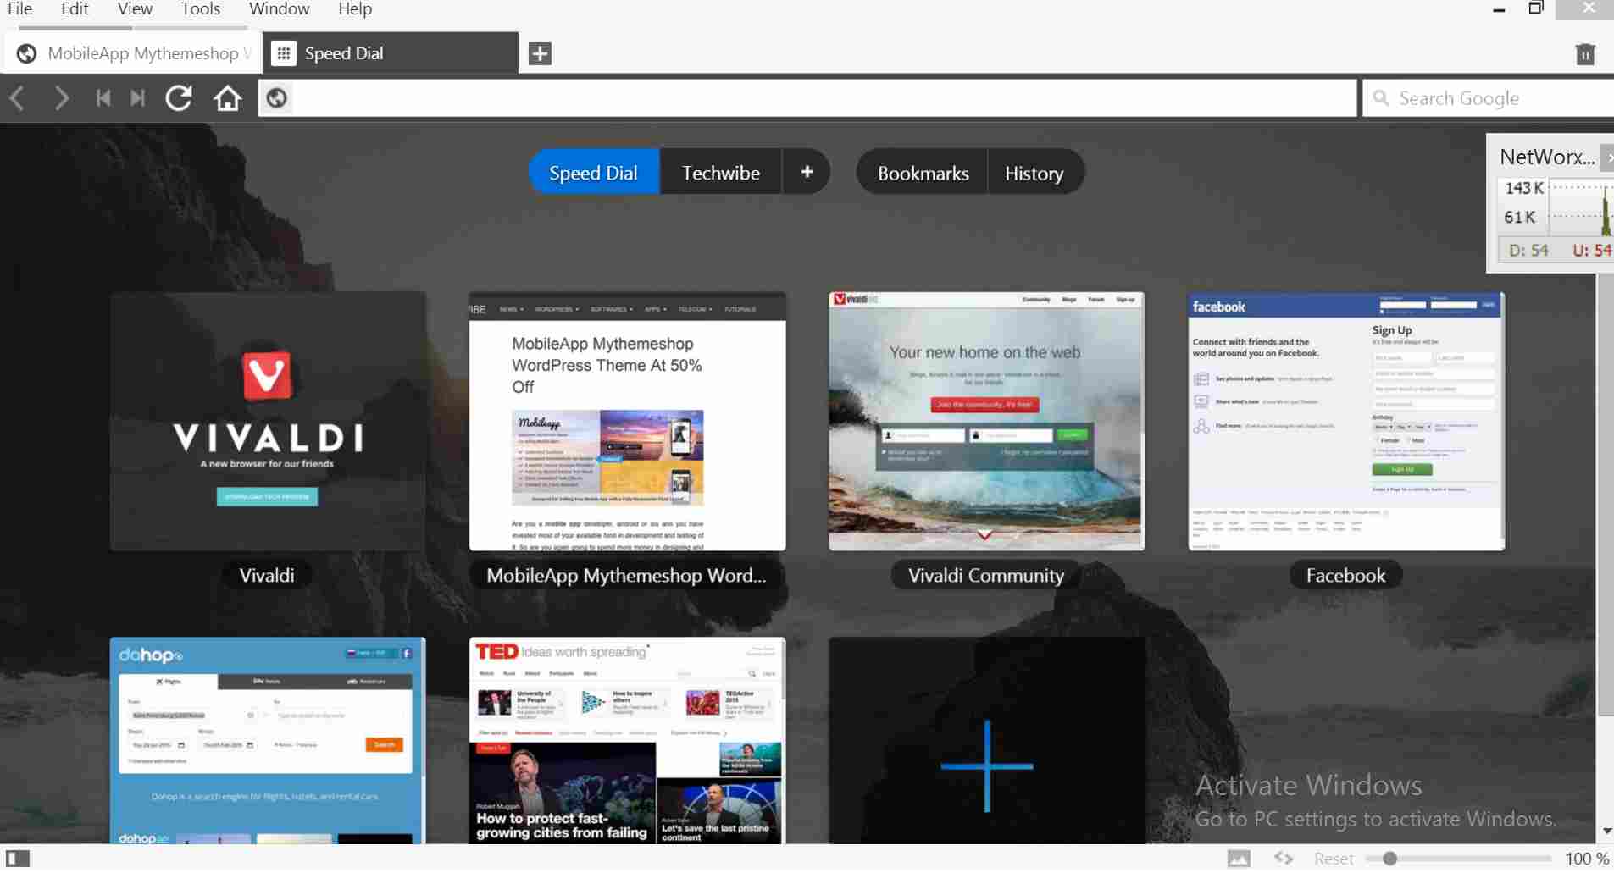Reload the page with the refresh icon
This screenshot has height=873, width=1614.
(179, 98)
